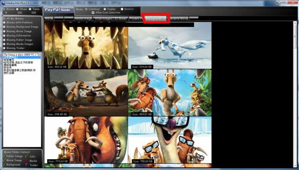This screenshot has height=170, width=299.
Task: Select the Movies radio button
Action: click(4, 9)
